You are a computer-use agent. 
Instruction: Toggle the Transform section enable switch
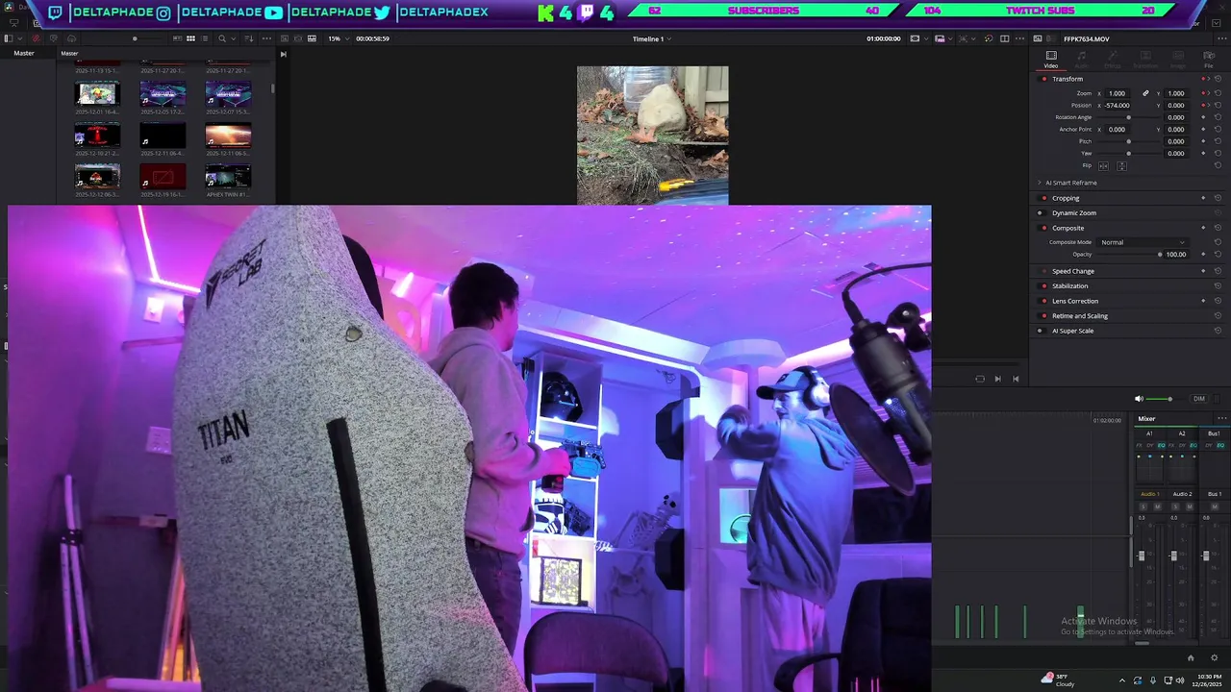1043,79
